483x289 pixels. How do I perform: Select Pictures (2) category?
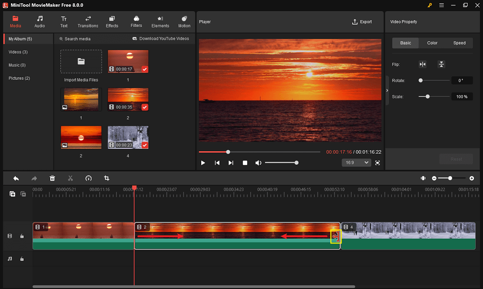19,78
